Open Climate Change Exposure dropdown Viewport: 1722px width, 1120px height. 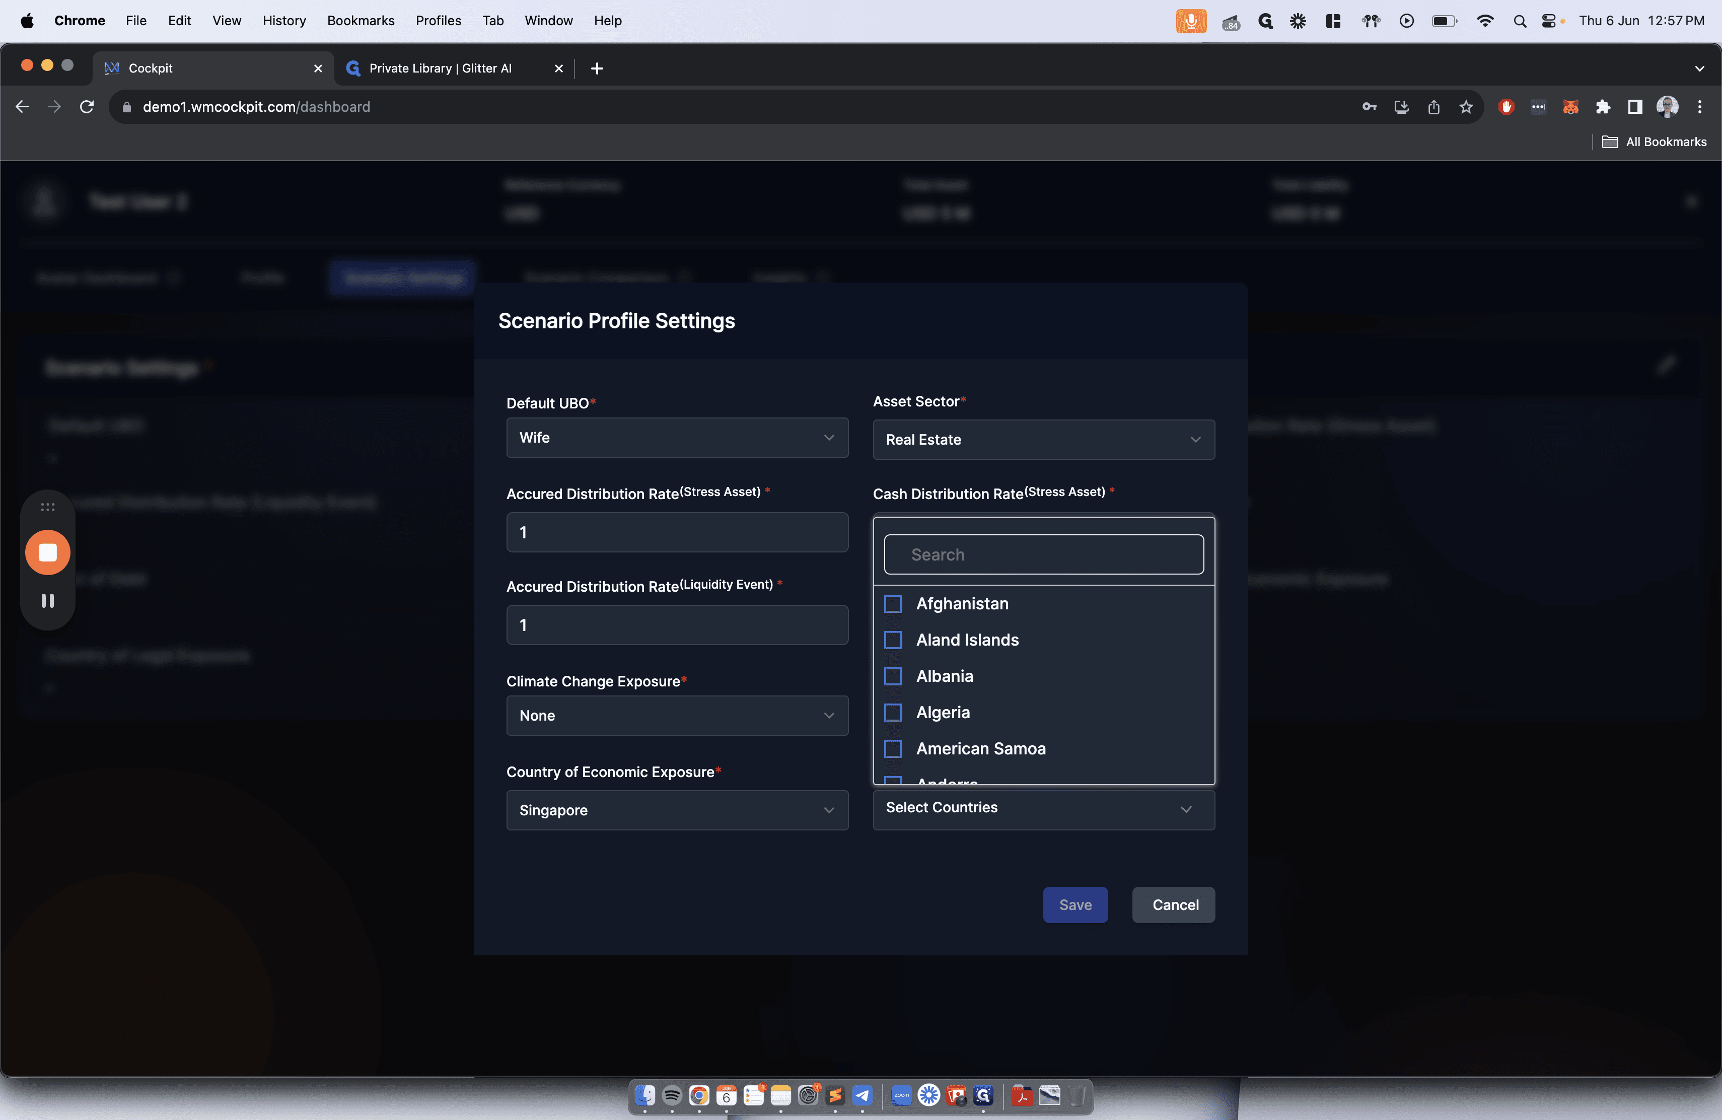[677, 716]
